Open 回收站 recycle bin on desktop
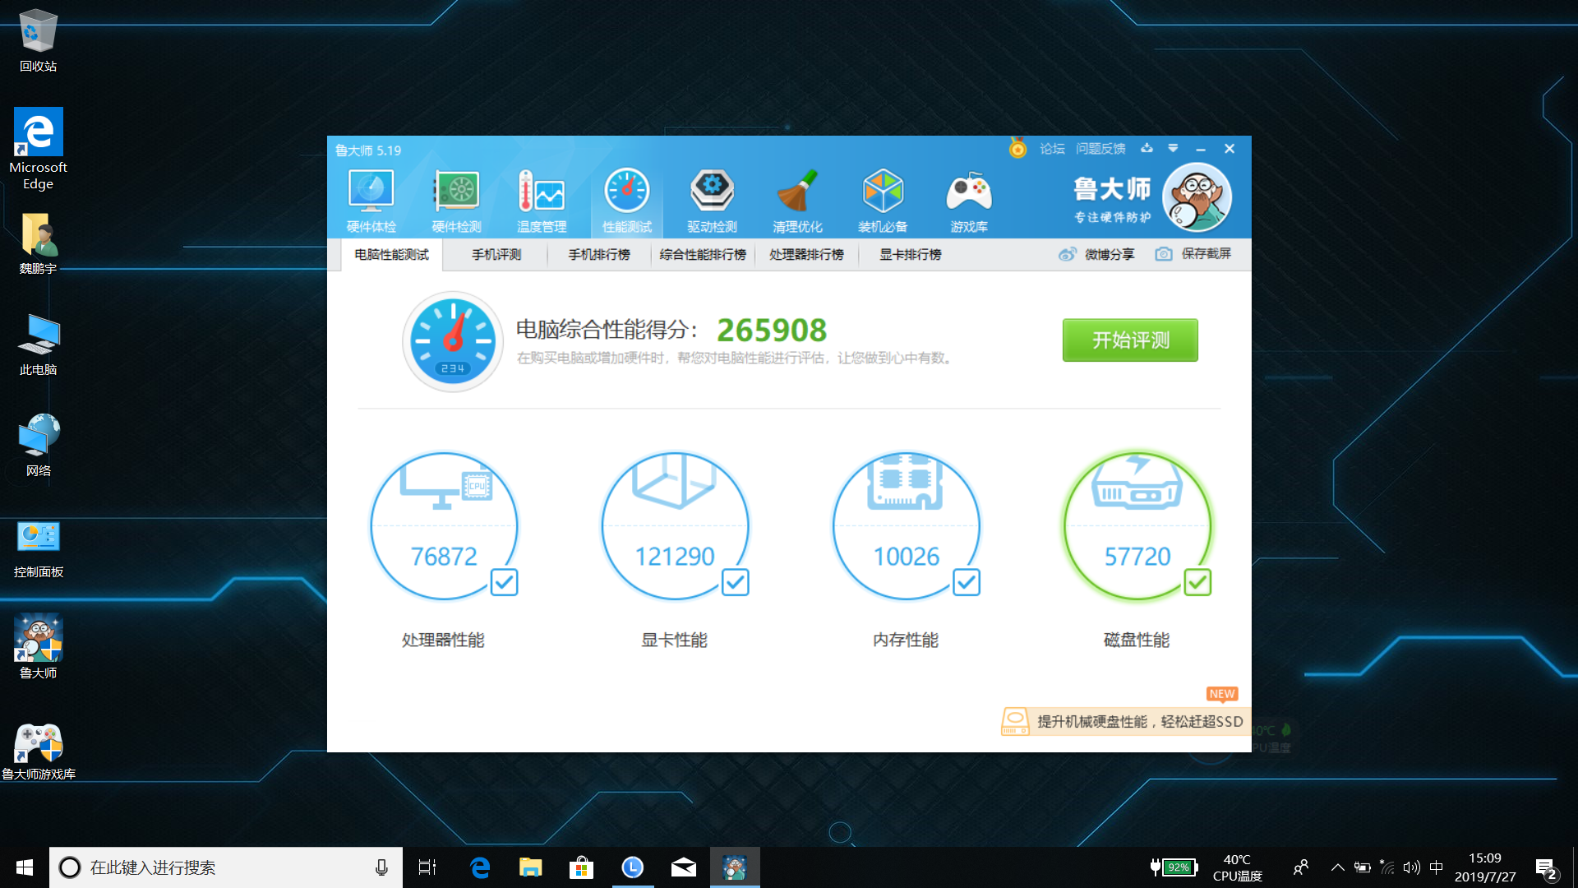This screenshot has width=1578, height=888. point(38,41)
